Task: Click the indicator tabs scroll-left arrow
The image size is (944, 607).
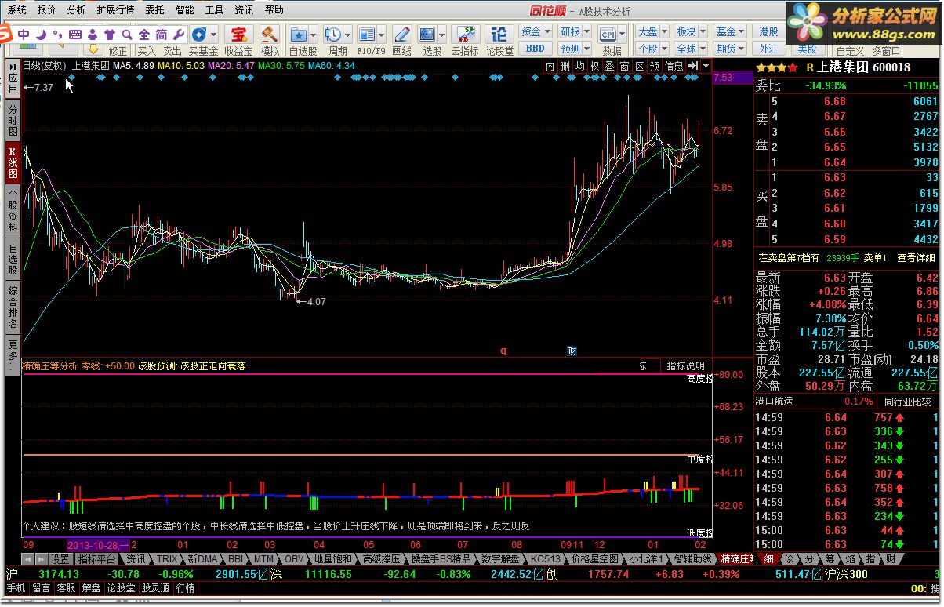Action: pos(27,559)
